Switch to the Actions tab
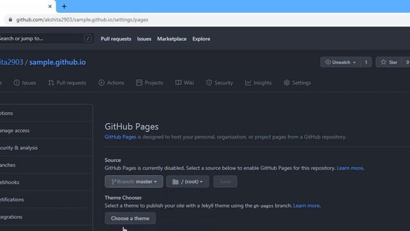Viewport: 410px width, 231px height. coord(111,83)
